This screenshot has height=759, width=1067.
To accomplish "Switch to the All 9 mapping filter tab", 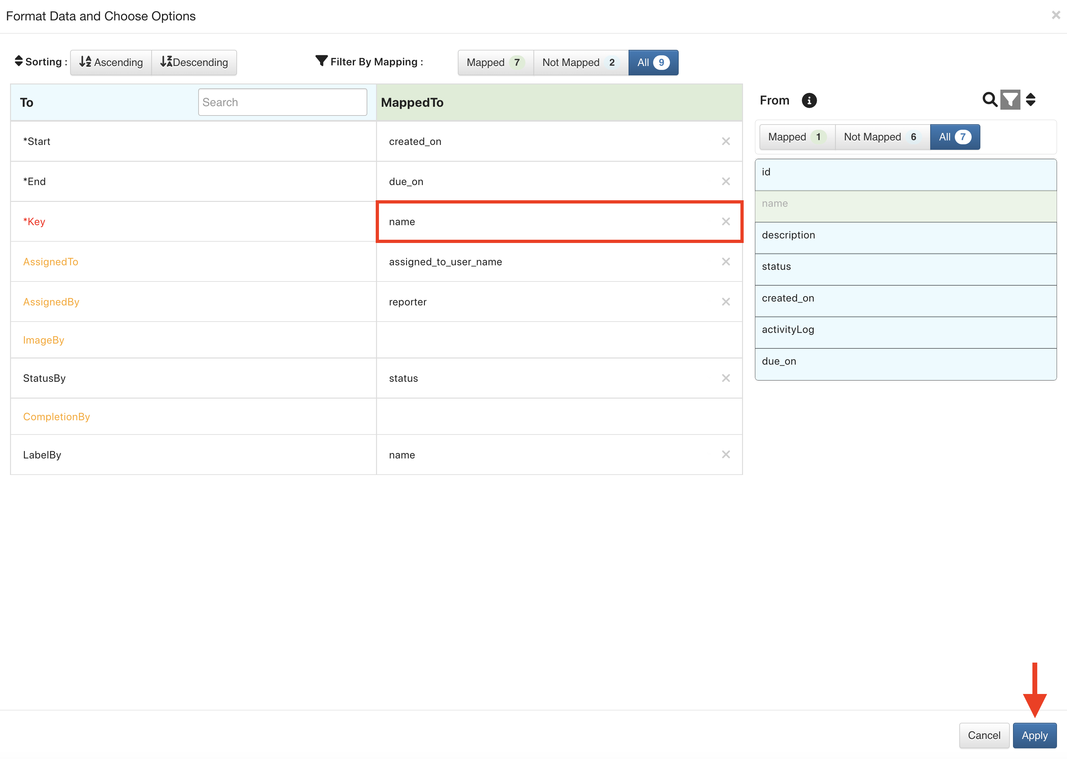I will point(653,62).
